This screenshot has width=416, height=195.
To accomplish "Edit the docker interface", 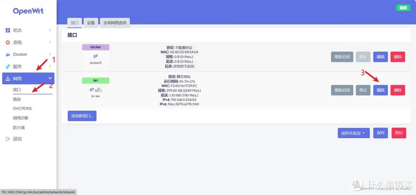I will click(381, 57).
